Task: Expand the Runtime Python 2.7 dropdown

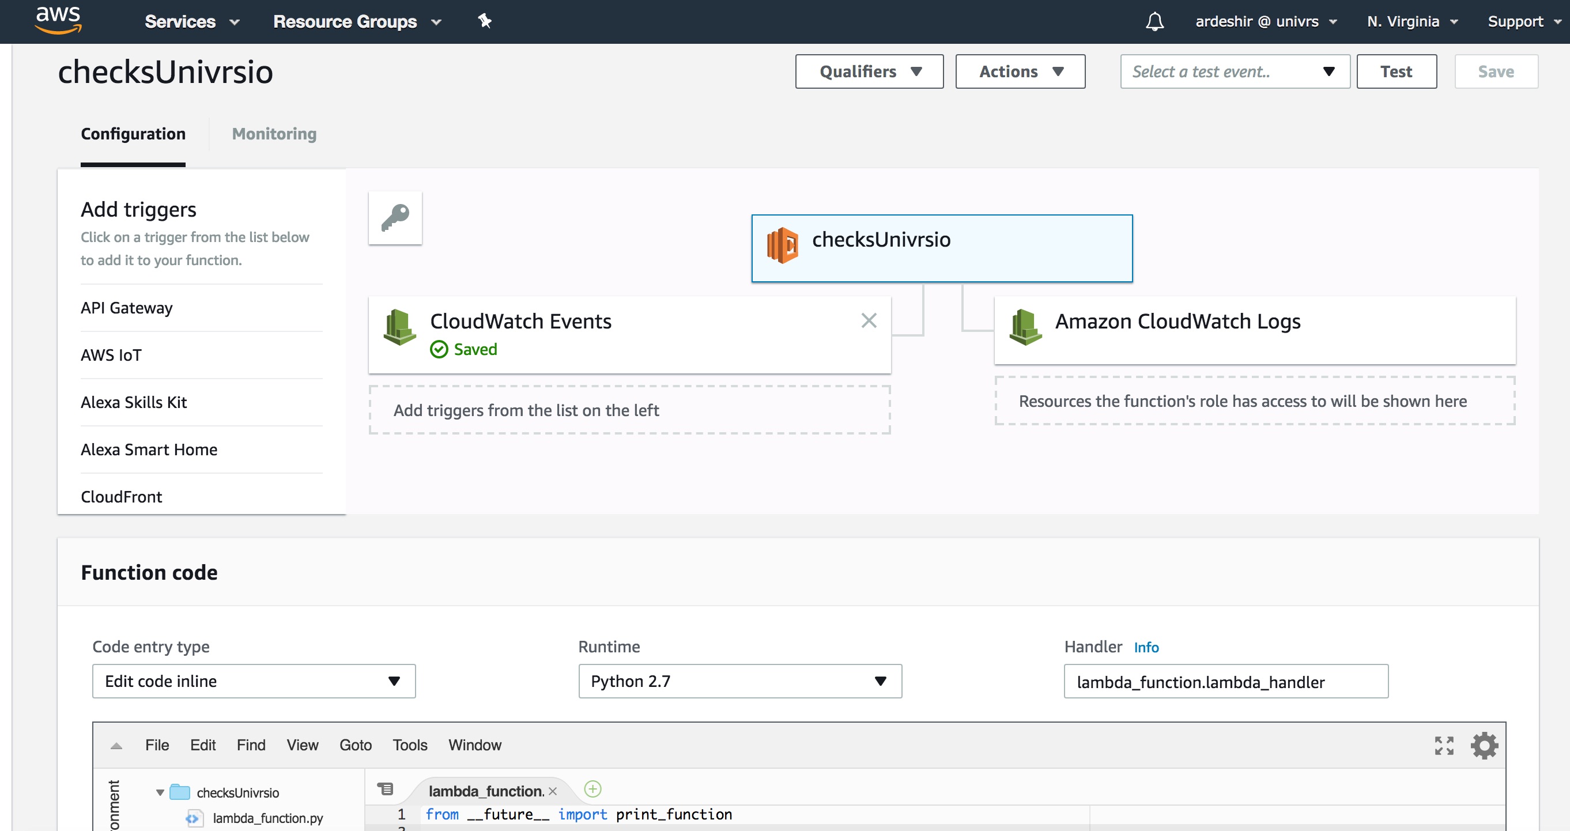Action: pyautogui.click(x=739, y=681)
